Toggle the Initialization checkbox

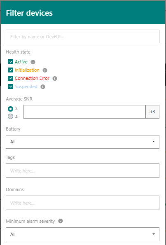[10, 70]
